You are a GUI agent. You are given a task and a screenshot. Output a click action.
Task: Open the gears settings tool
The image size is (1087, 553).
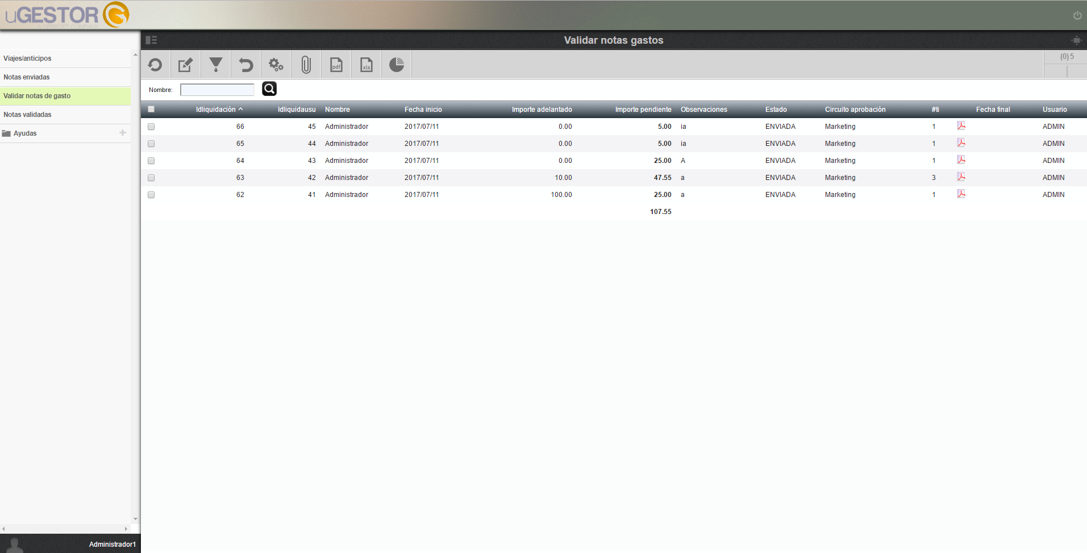coord(276,65)
